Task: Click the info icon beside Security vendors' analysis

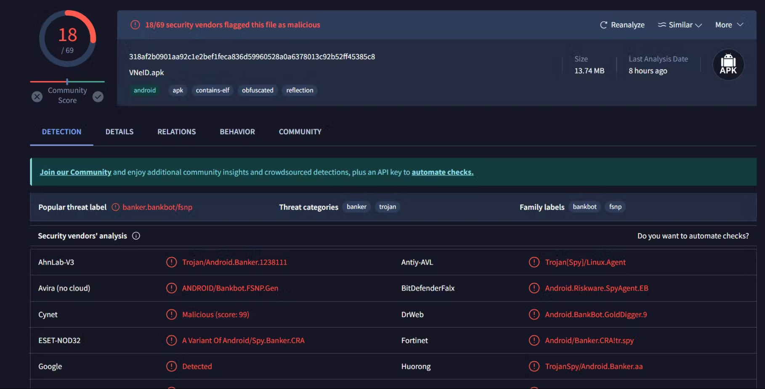Action: 136,236
